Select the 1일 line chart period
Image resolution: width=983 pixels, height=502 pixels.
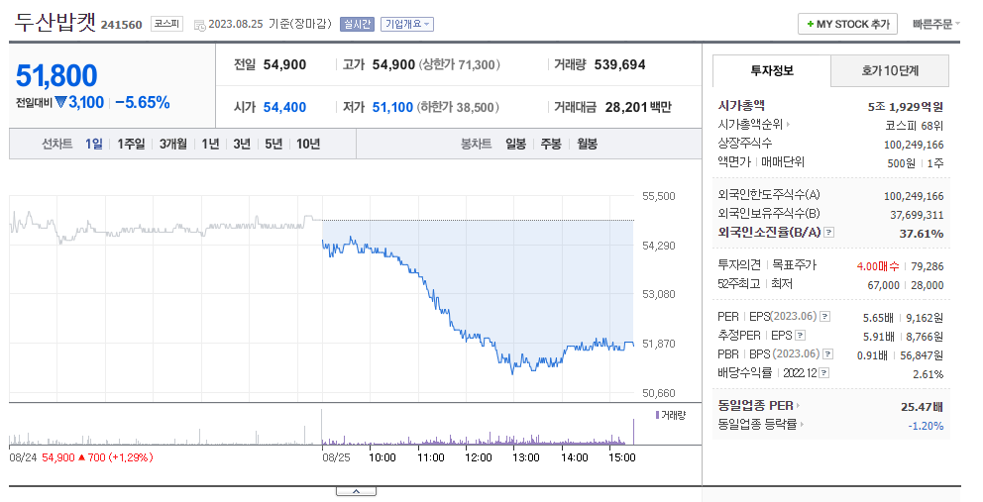coord(94,145)
